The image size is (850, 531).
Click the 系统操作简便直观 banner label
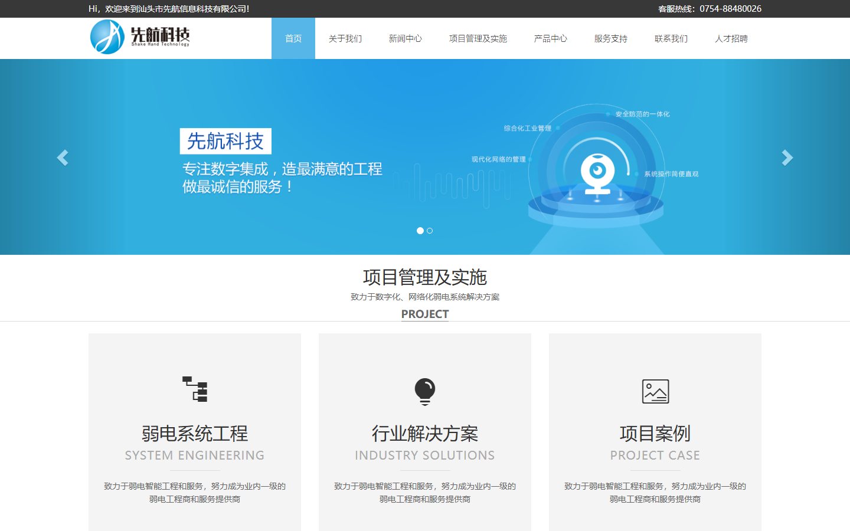(671, 174)
